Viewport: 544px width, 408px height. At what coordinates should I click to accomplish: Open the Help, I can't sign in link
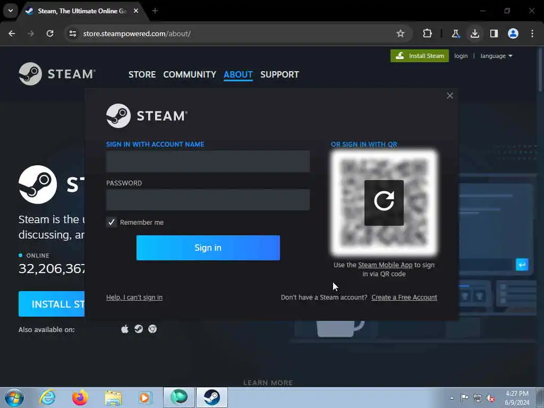[134, 297]
